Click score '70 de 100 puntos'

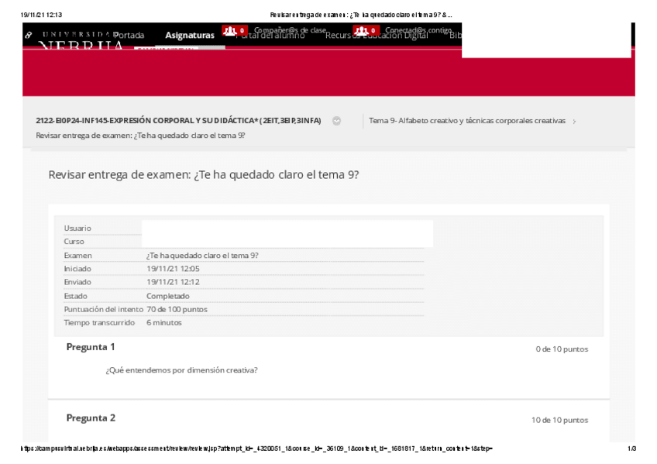tap(177, 310)
